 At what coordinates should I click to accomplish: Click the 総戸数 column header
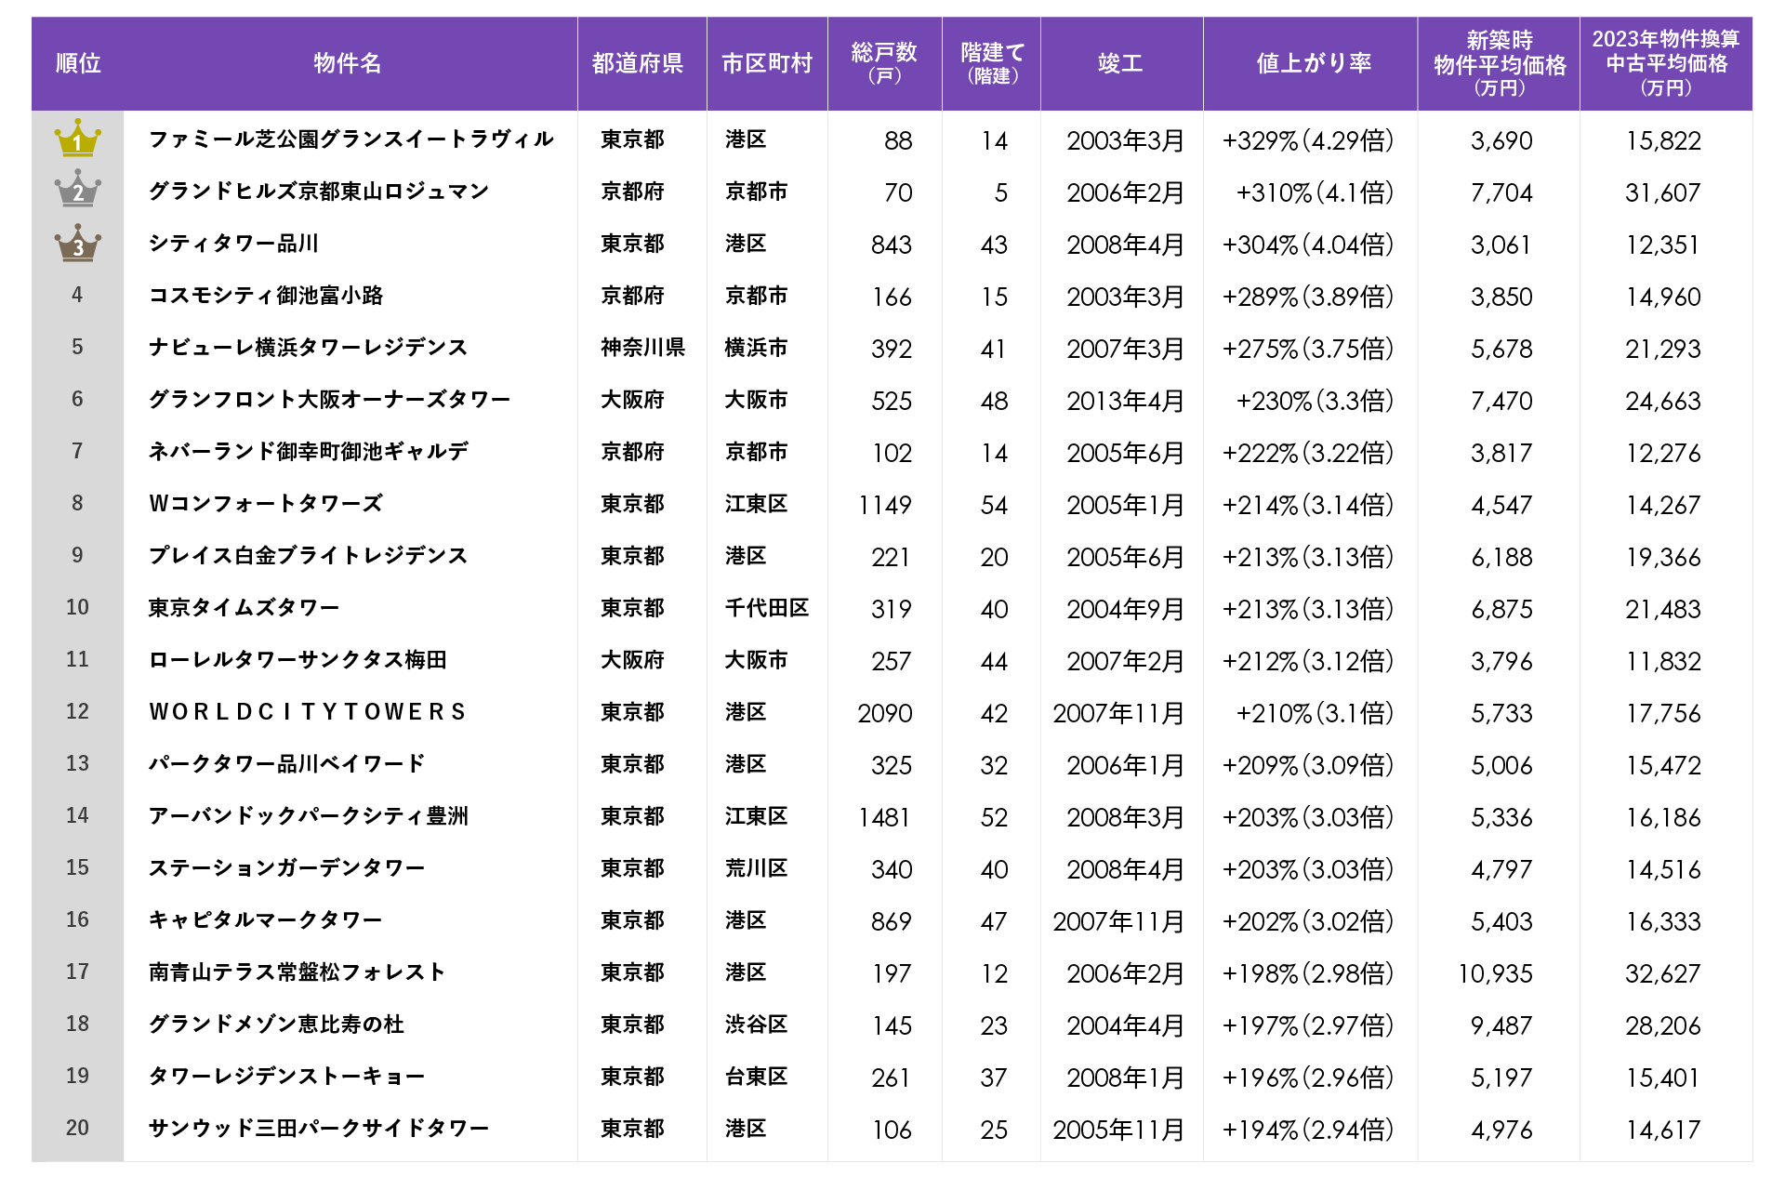click(884, 62)
